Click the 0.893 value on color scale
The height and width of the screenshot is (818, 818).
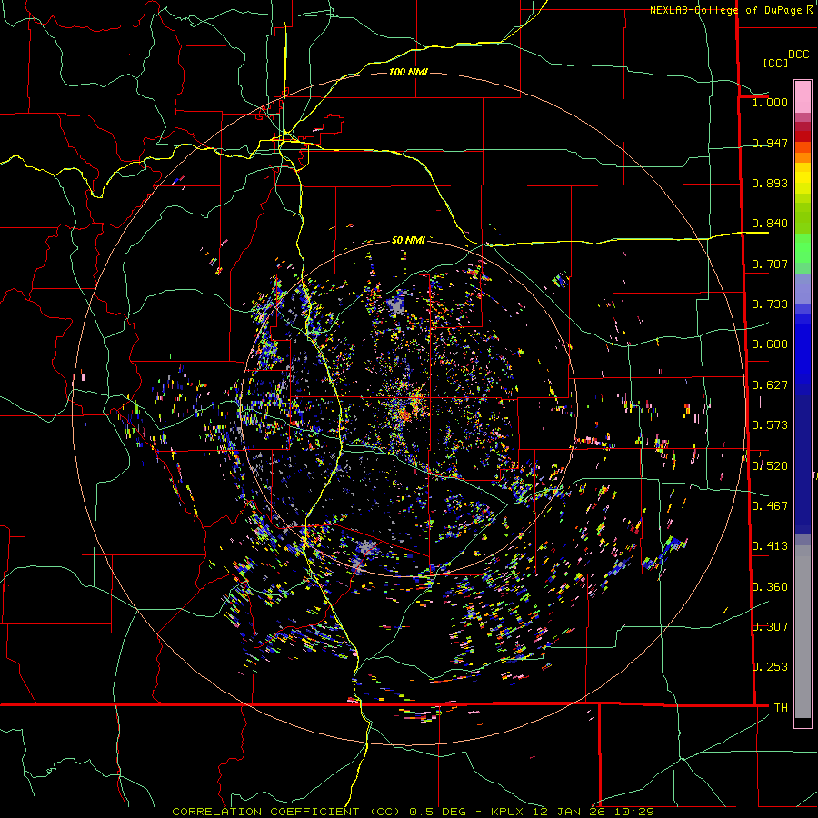(x=770, y=183)
